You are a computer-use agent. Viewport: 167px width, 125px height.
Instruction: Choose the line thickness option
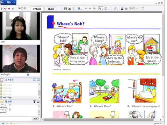pos(126,9)
